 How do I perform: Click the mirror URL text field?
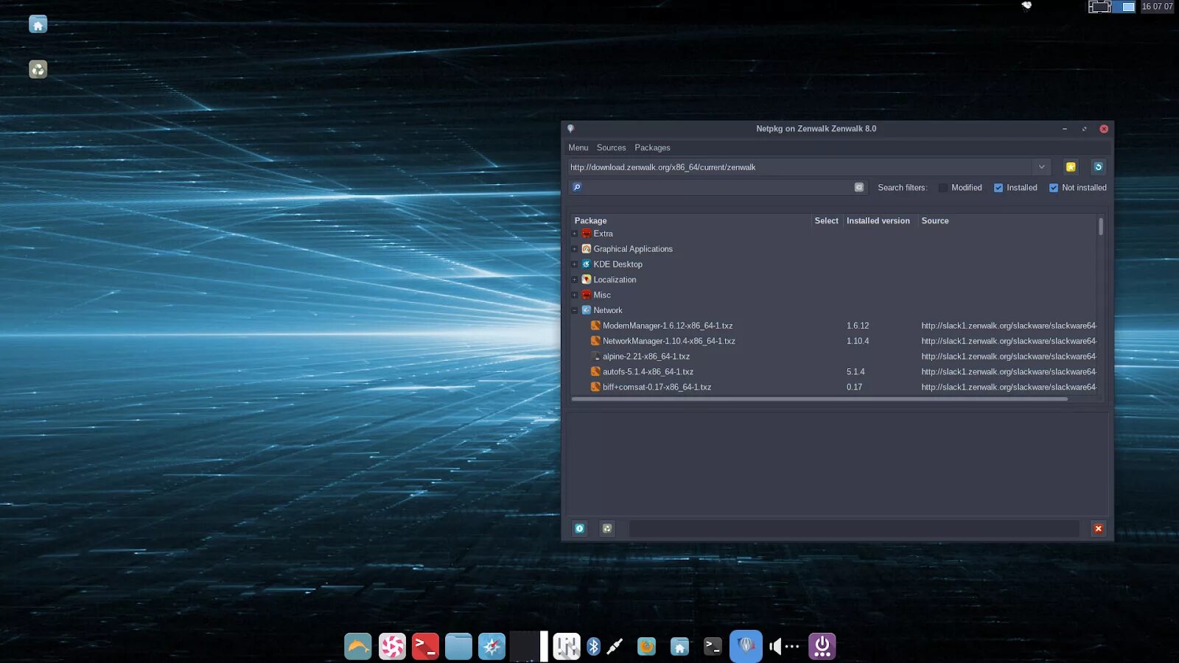click(x=800, y=167)
